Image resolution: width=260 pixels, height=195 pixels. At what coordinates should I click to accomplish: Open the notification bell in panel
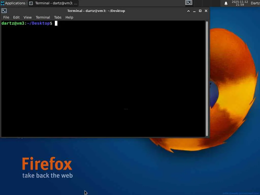tap(226, 3)
